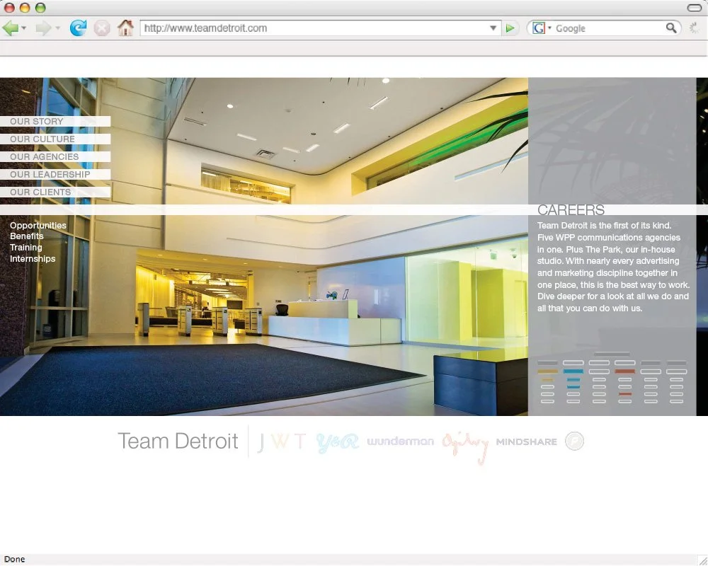The height and width of the screenshot is (566, 708).
Task: Click the circular F logo icon
Action: (x=574, y=441)
